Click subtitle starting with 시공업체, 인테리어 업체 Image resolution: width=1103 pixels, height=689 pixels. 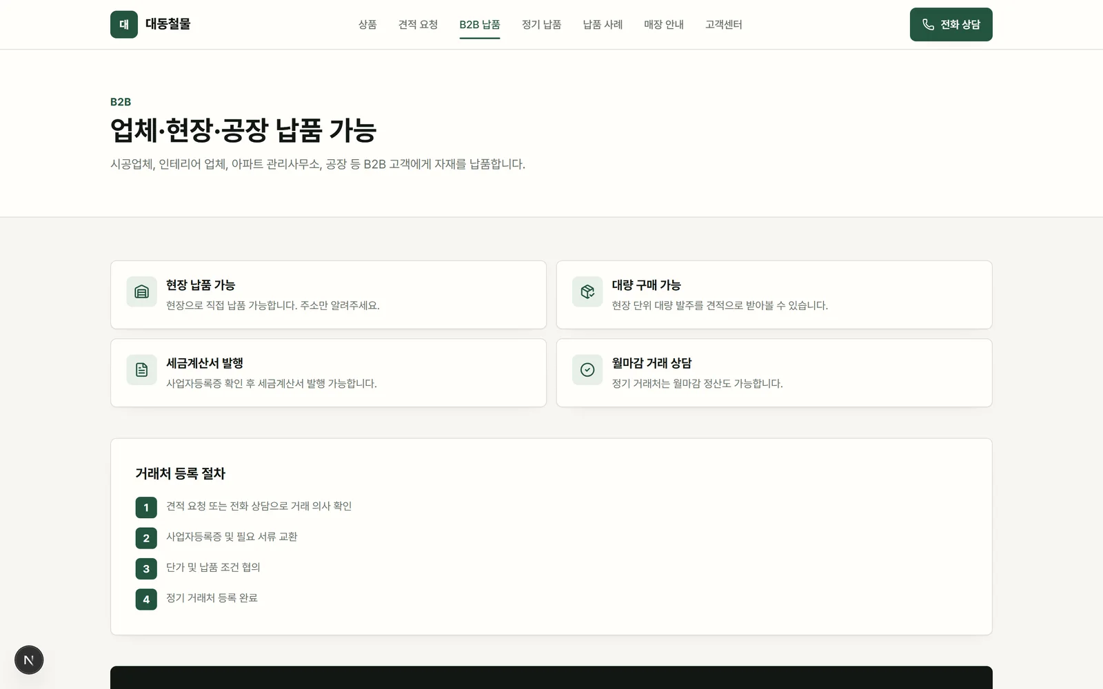tap(318, 164)
